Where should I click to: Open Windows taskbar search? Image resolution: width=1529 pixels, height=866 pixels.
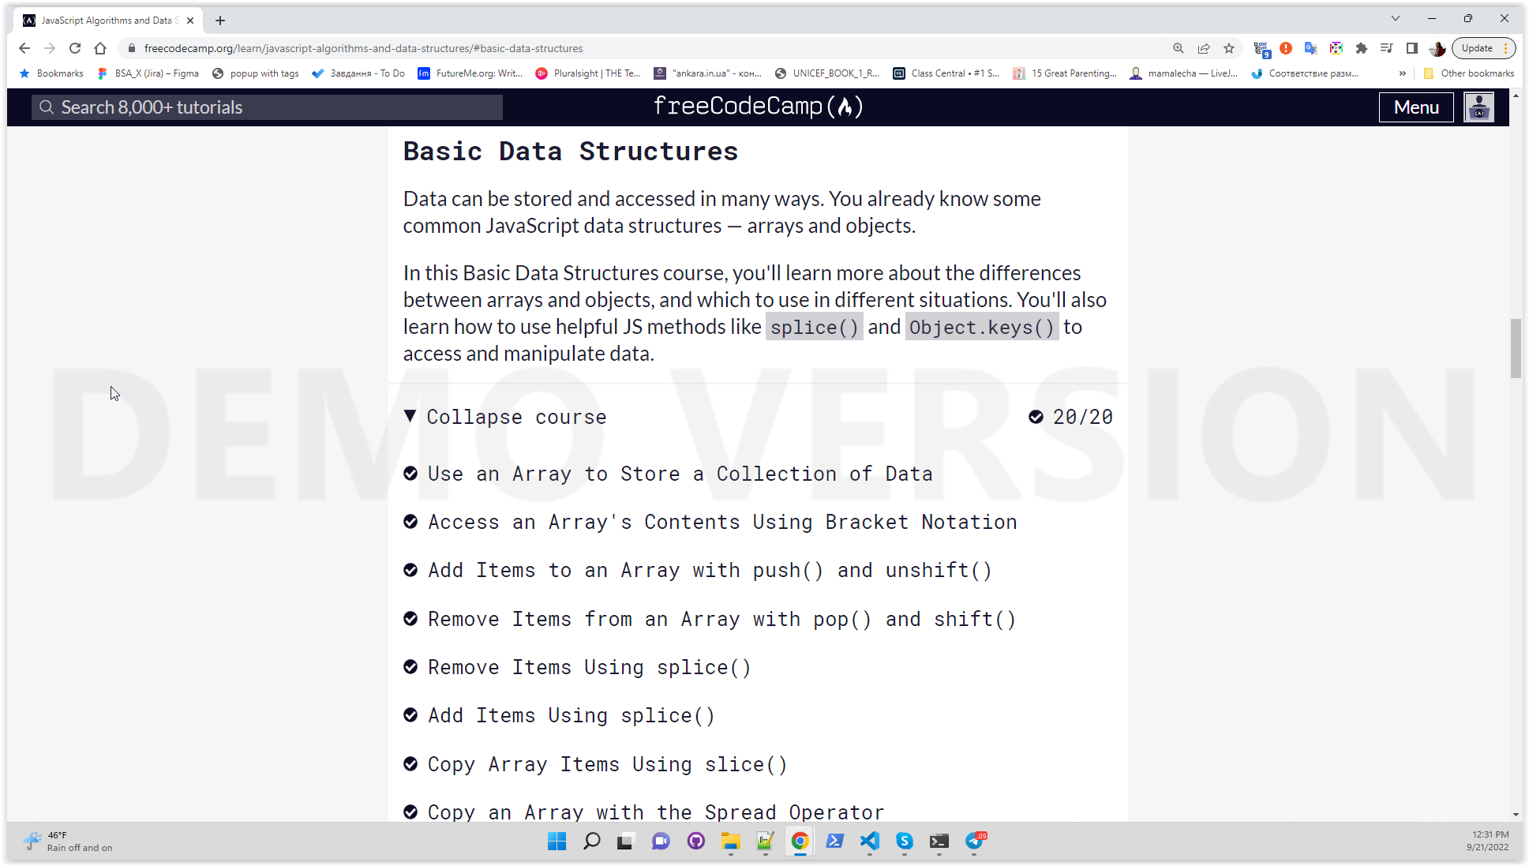click(591, 842)
